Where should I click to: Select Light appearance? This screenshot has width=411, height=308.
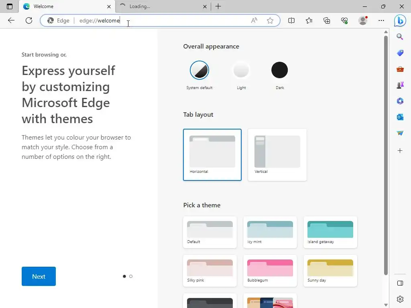[x=241, y=70]
